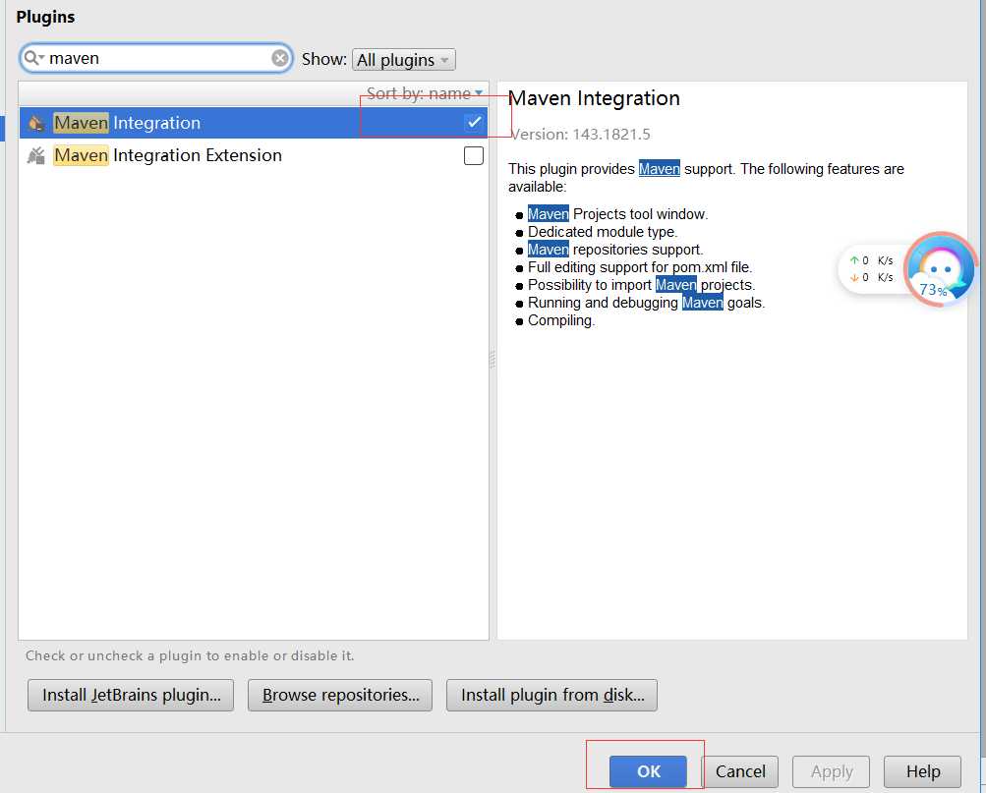986x793 pixels.
Task: Open the Show All plugins dropdown
Action: [x=404, y=60]
